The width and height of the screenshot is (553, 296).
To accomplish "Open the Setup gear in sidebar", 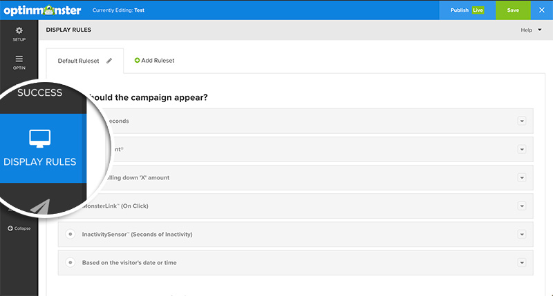I will click(x=19, y=34).
